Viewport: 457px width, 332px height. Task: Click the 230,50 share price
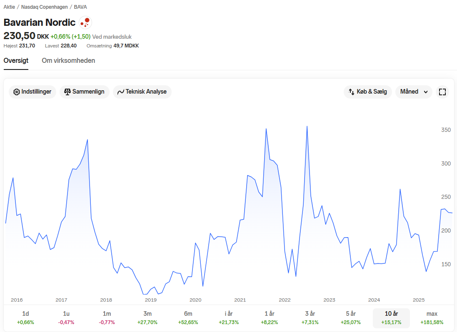click(x=19, y=36)
